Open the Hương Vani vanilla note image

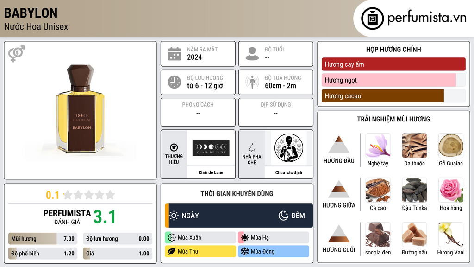click(451, 235)
